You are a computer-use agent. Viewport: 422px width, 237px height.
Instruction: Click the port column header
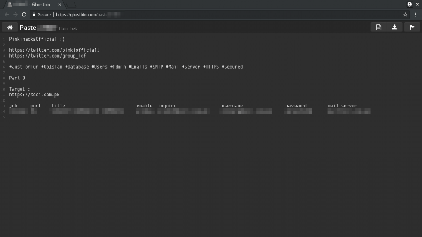click(36, 106)
